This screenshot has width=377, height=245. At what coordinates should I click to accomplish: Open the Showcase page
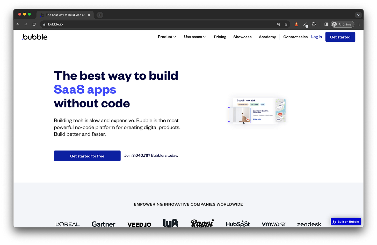tap(242, 37)
